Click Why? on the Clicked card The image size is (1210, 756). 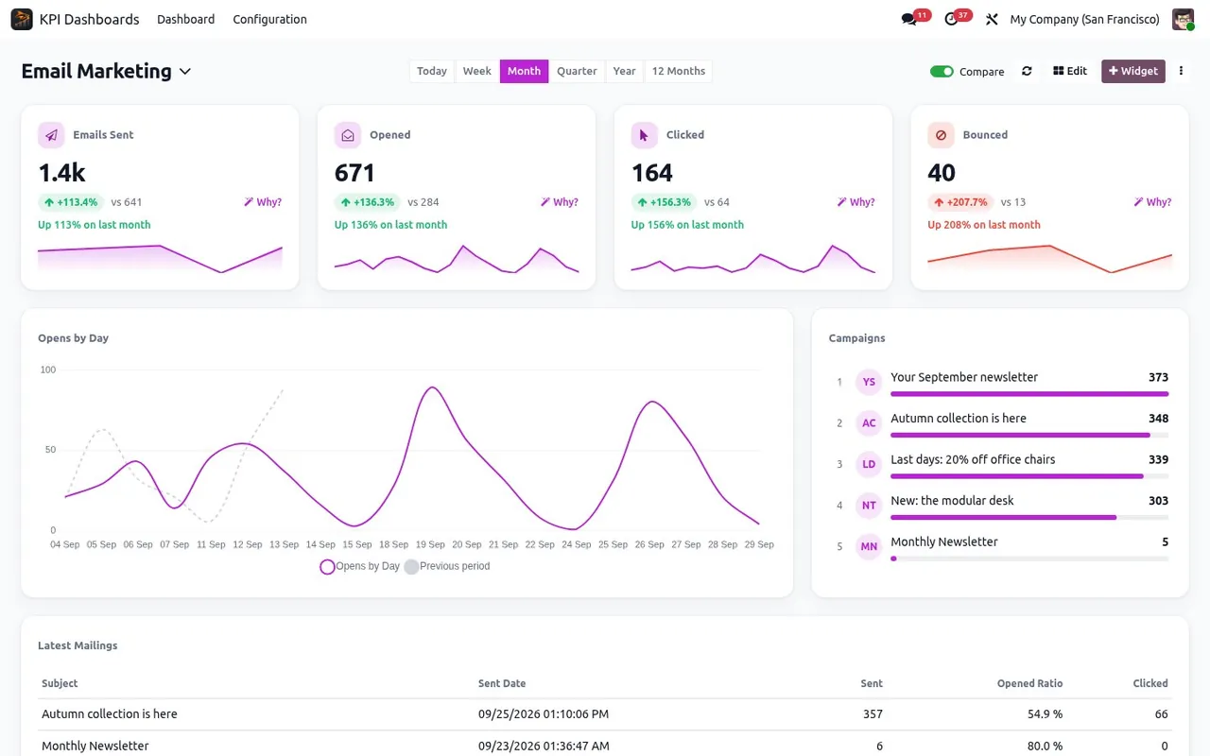[x=856, y=202]
